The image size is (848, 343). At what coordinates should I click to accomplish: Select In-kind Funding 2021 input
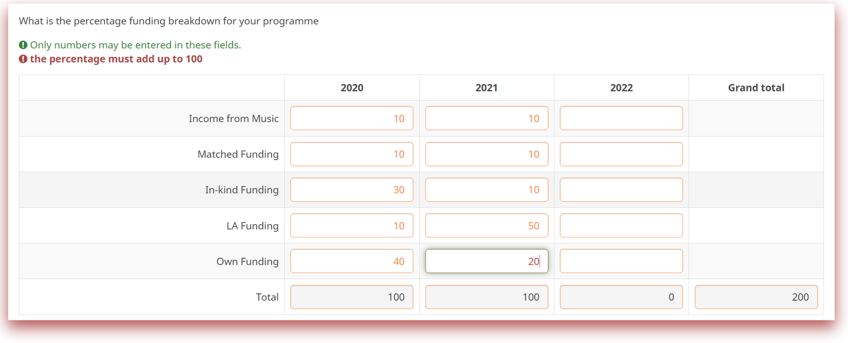(487, 189)
